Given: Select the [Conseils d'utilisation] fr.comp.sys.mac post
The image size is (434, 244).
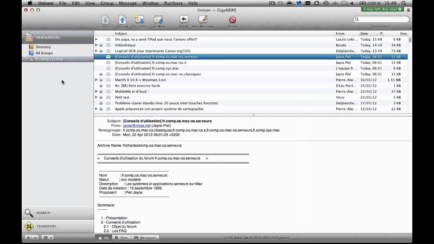Looking at the screenshot, I should point(251,68).
